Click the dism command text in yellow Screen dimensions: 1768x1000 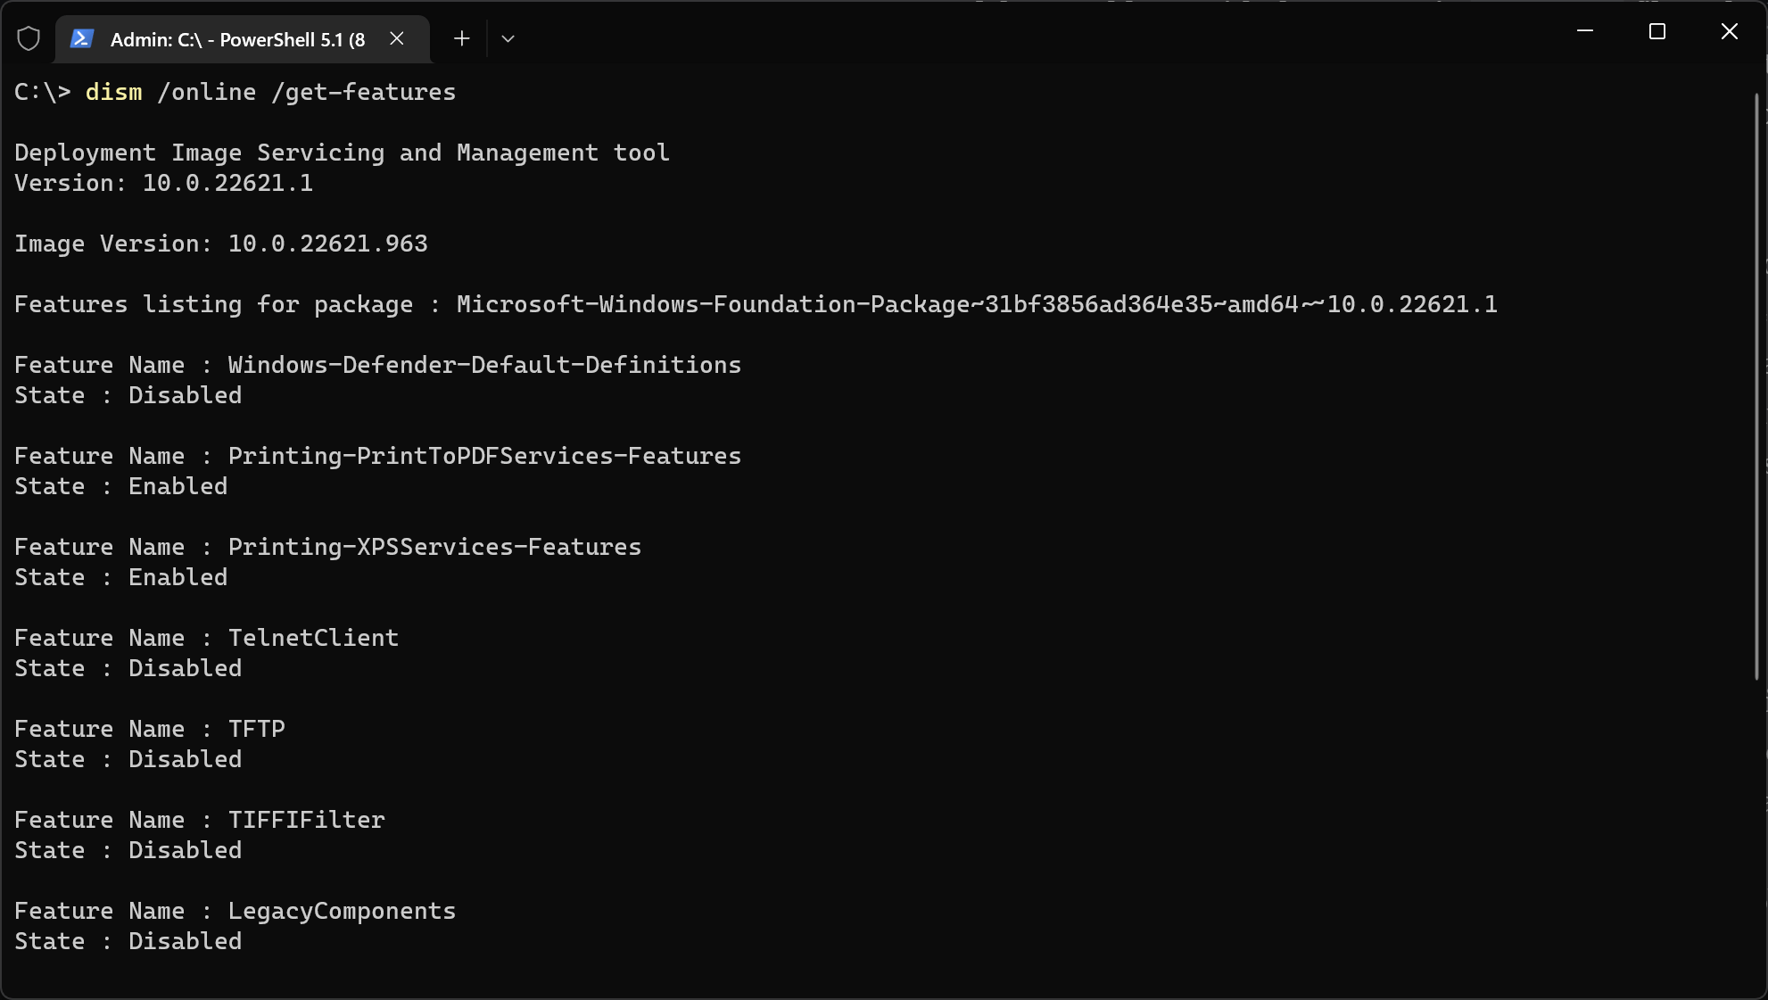[113, 92]
